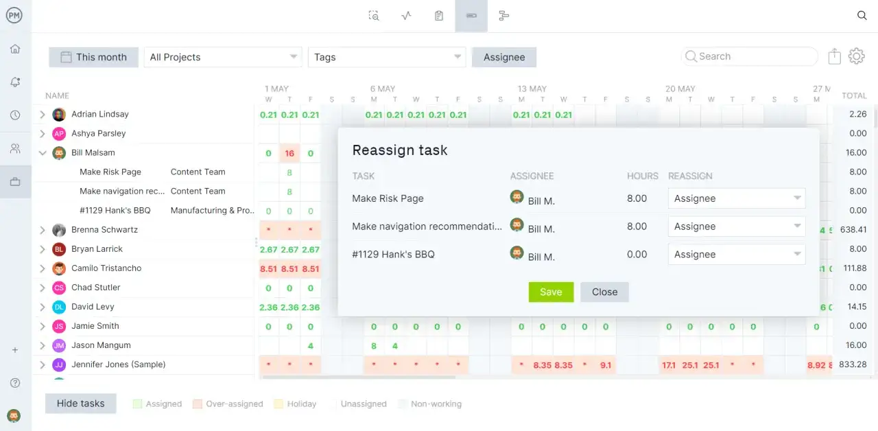The image size is (878, 431).
Task: Click the PM logo icon
Action: (x=14, y=15)
